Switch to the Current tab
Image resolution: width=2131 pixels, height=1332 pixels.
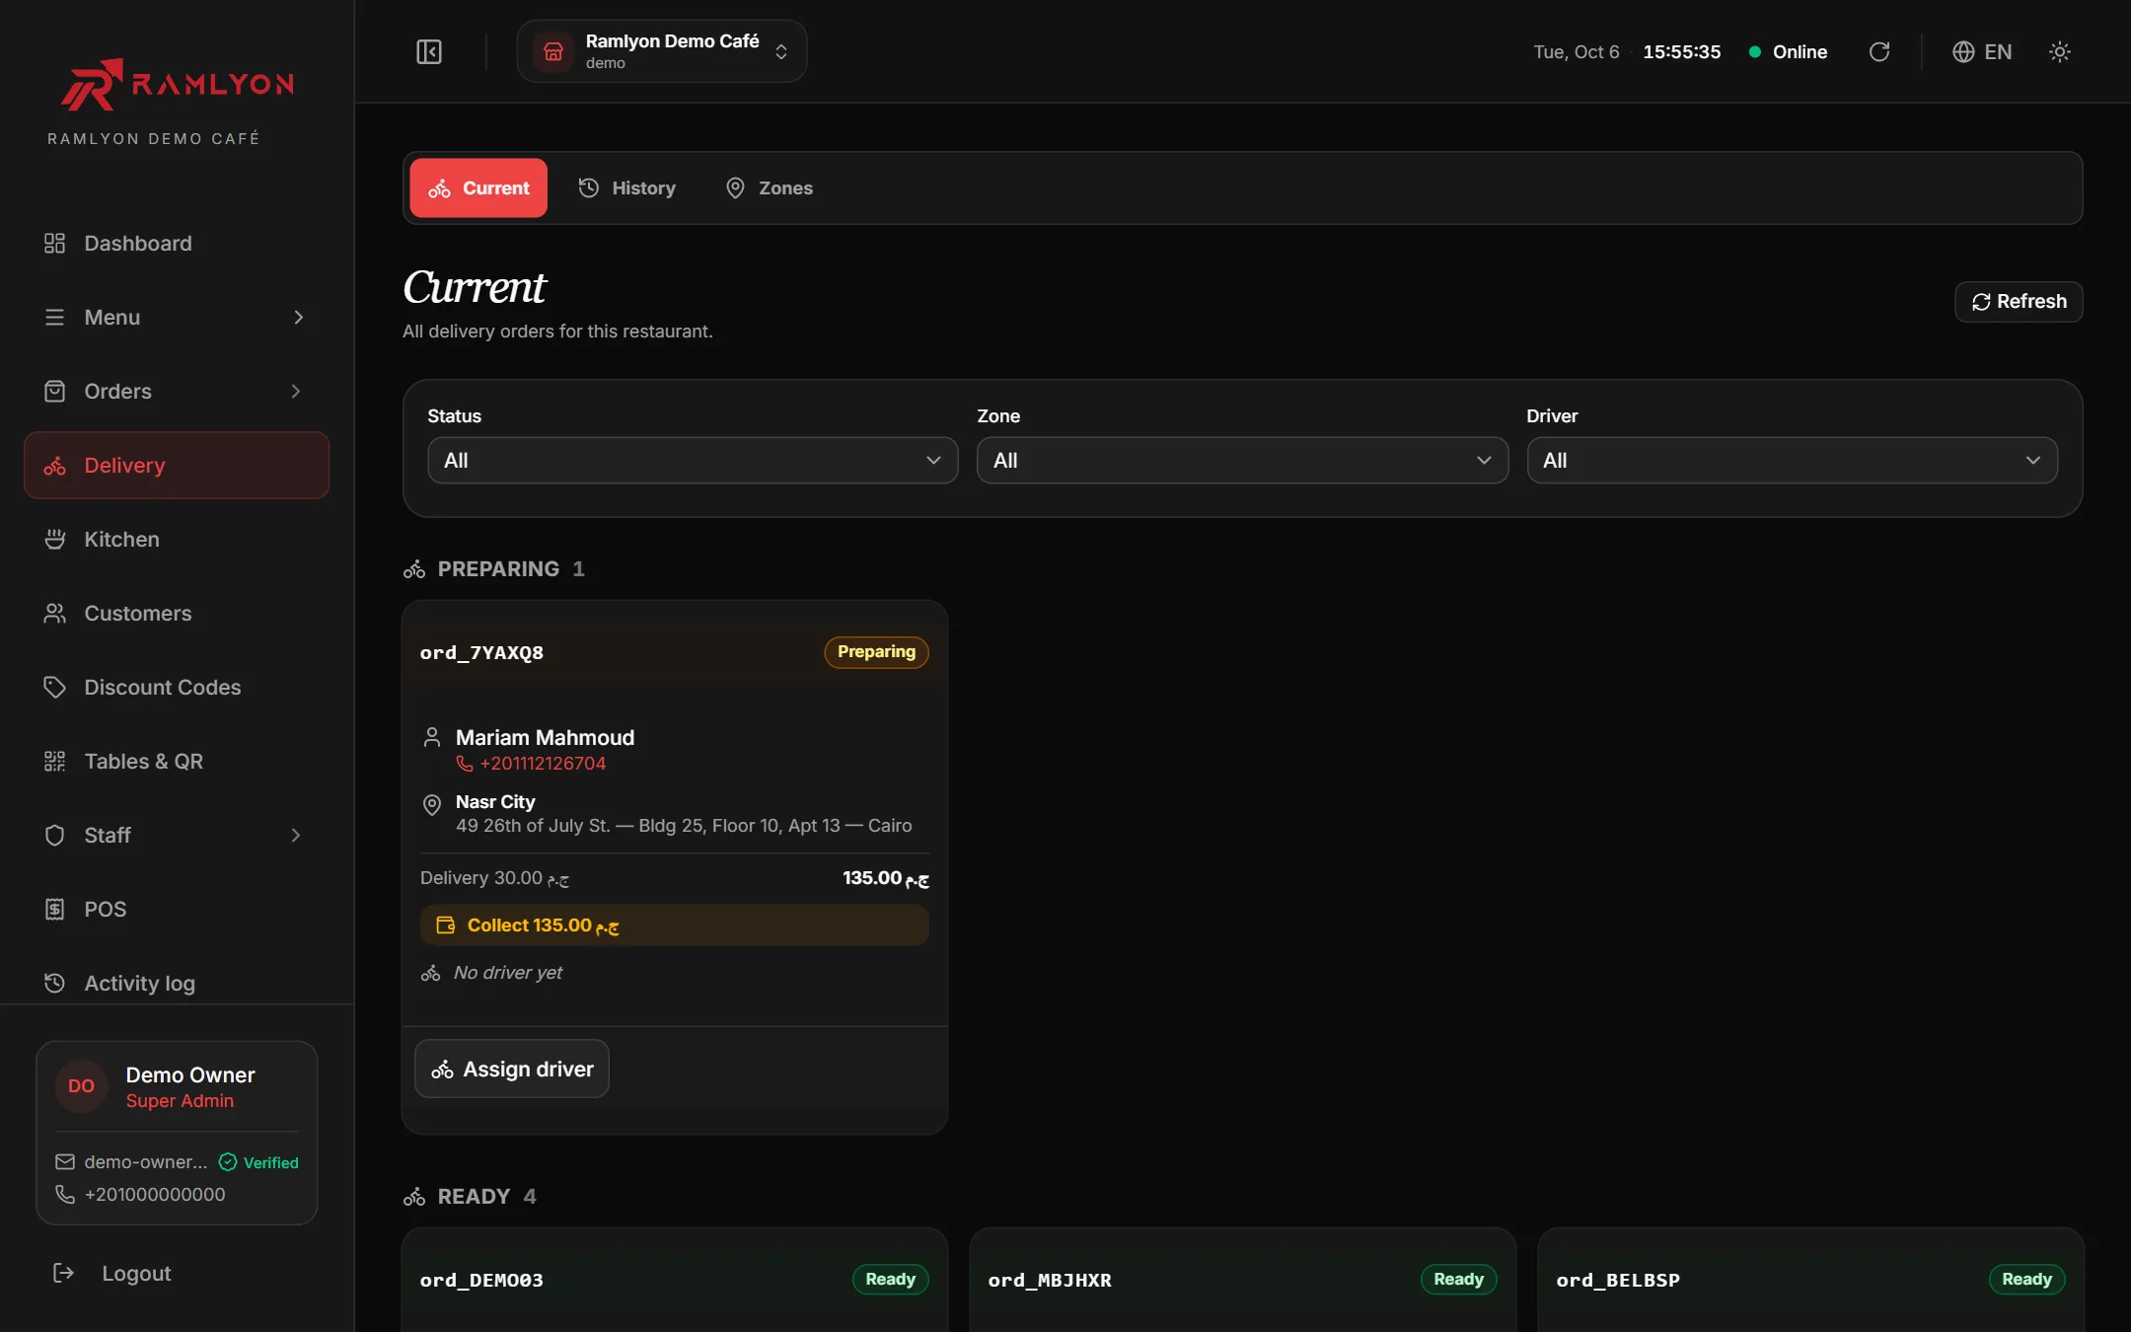coord(478,187)
